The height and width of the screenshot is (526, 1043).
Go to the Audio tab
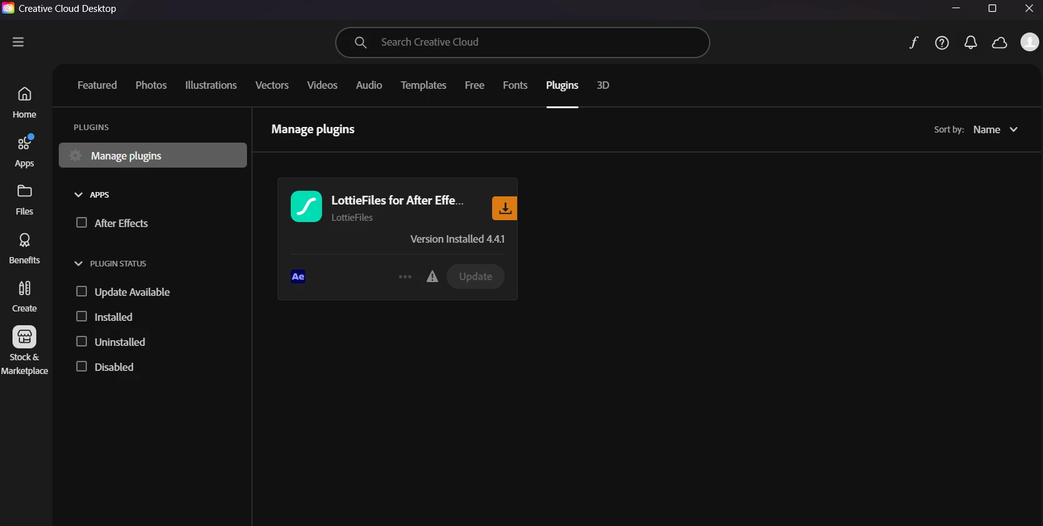pyautogui.click(x=369, y=85)
